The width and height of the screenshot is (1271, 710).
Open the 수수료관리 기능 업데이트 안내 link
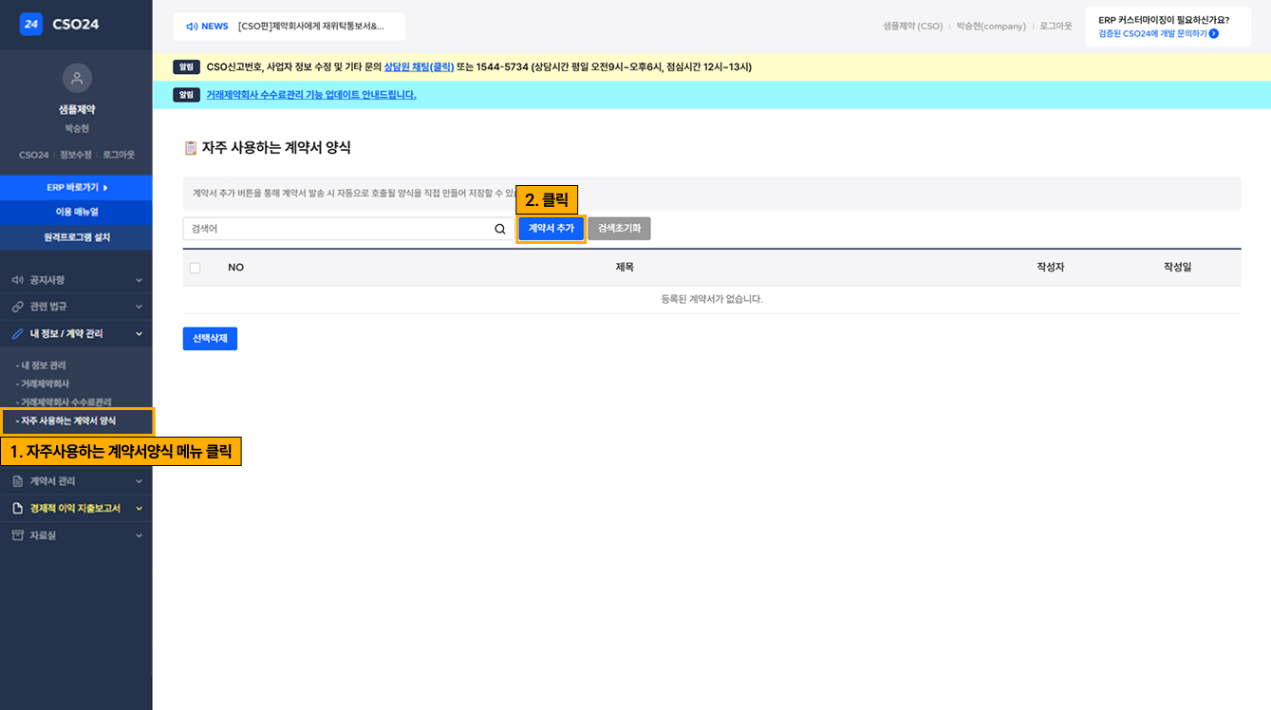pyautogui.click(x=311, y=95)
